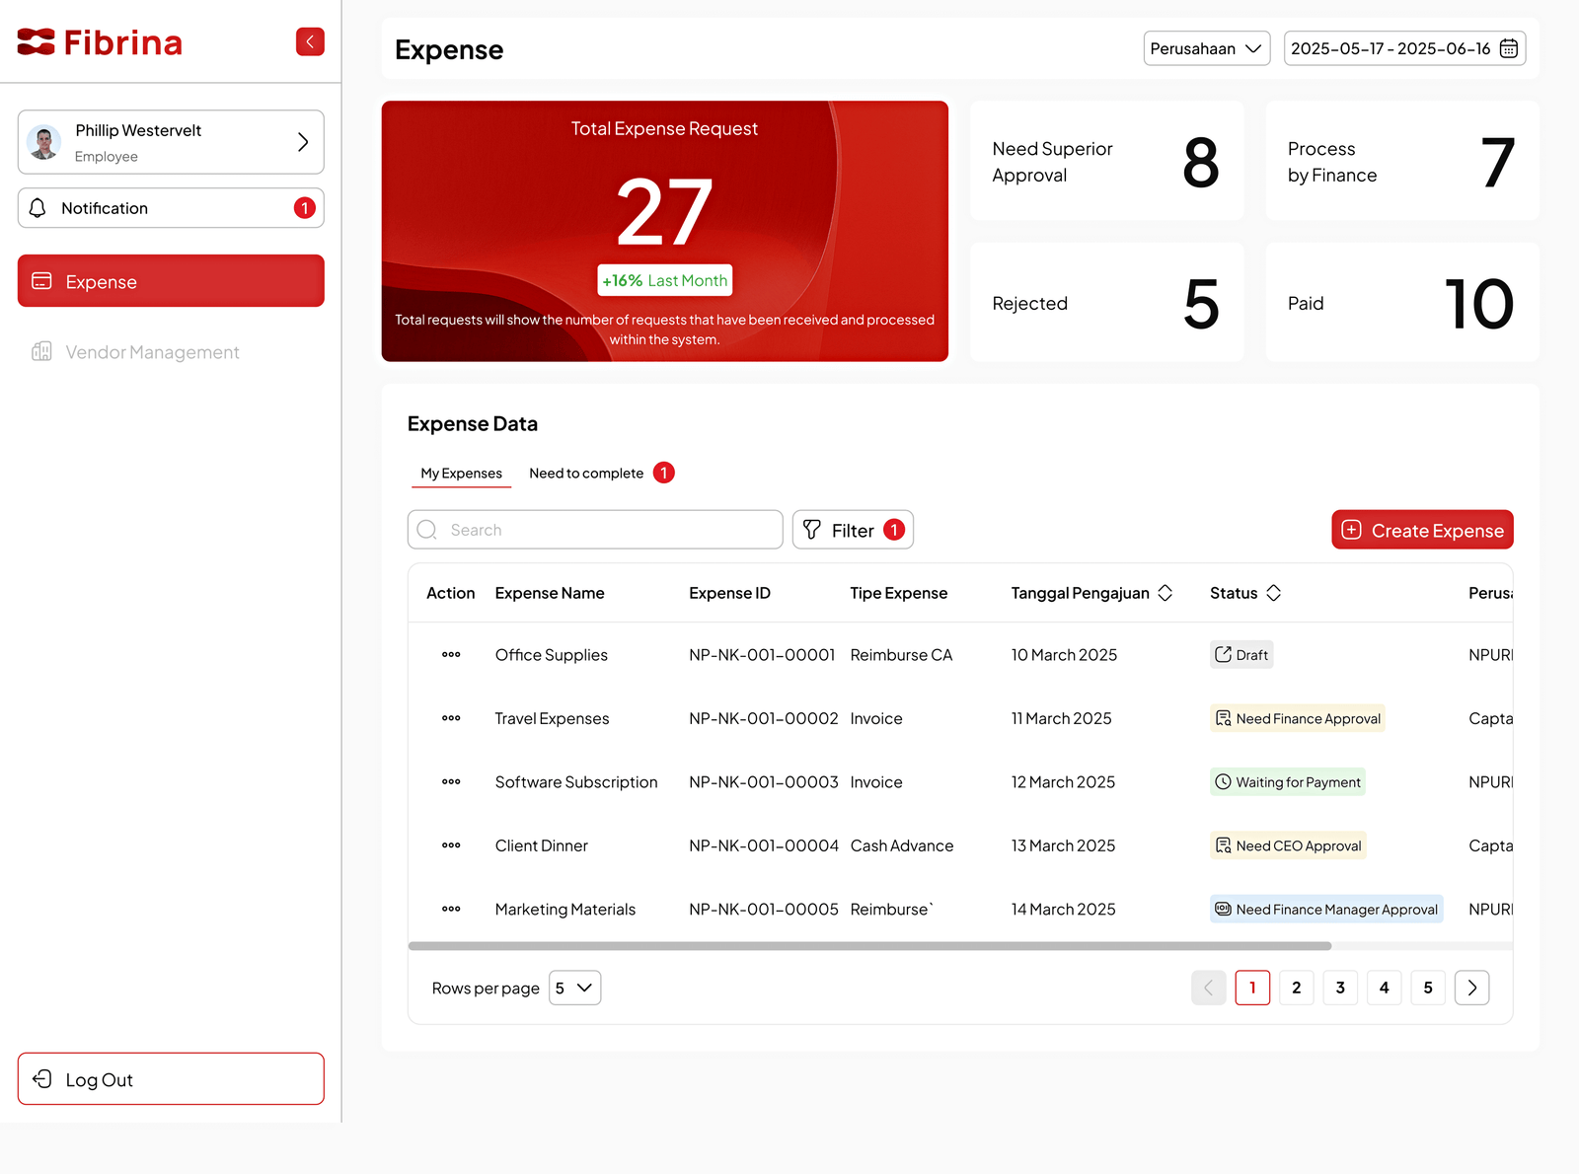1579x1174 pixels.
Task: Open the Expense menu item
Action: (x=171, y=281)
